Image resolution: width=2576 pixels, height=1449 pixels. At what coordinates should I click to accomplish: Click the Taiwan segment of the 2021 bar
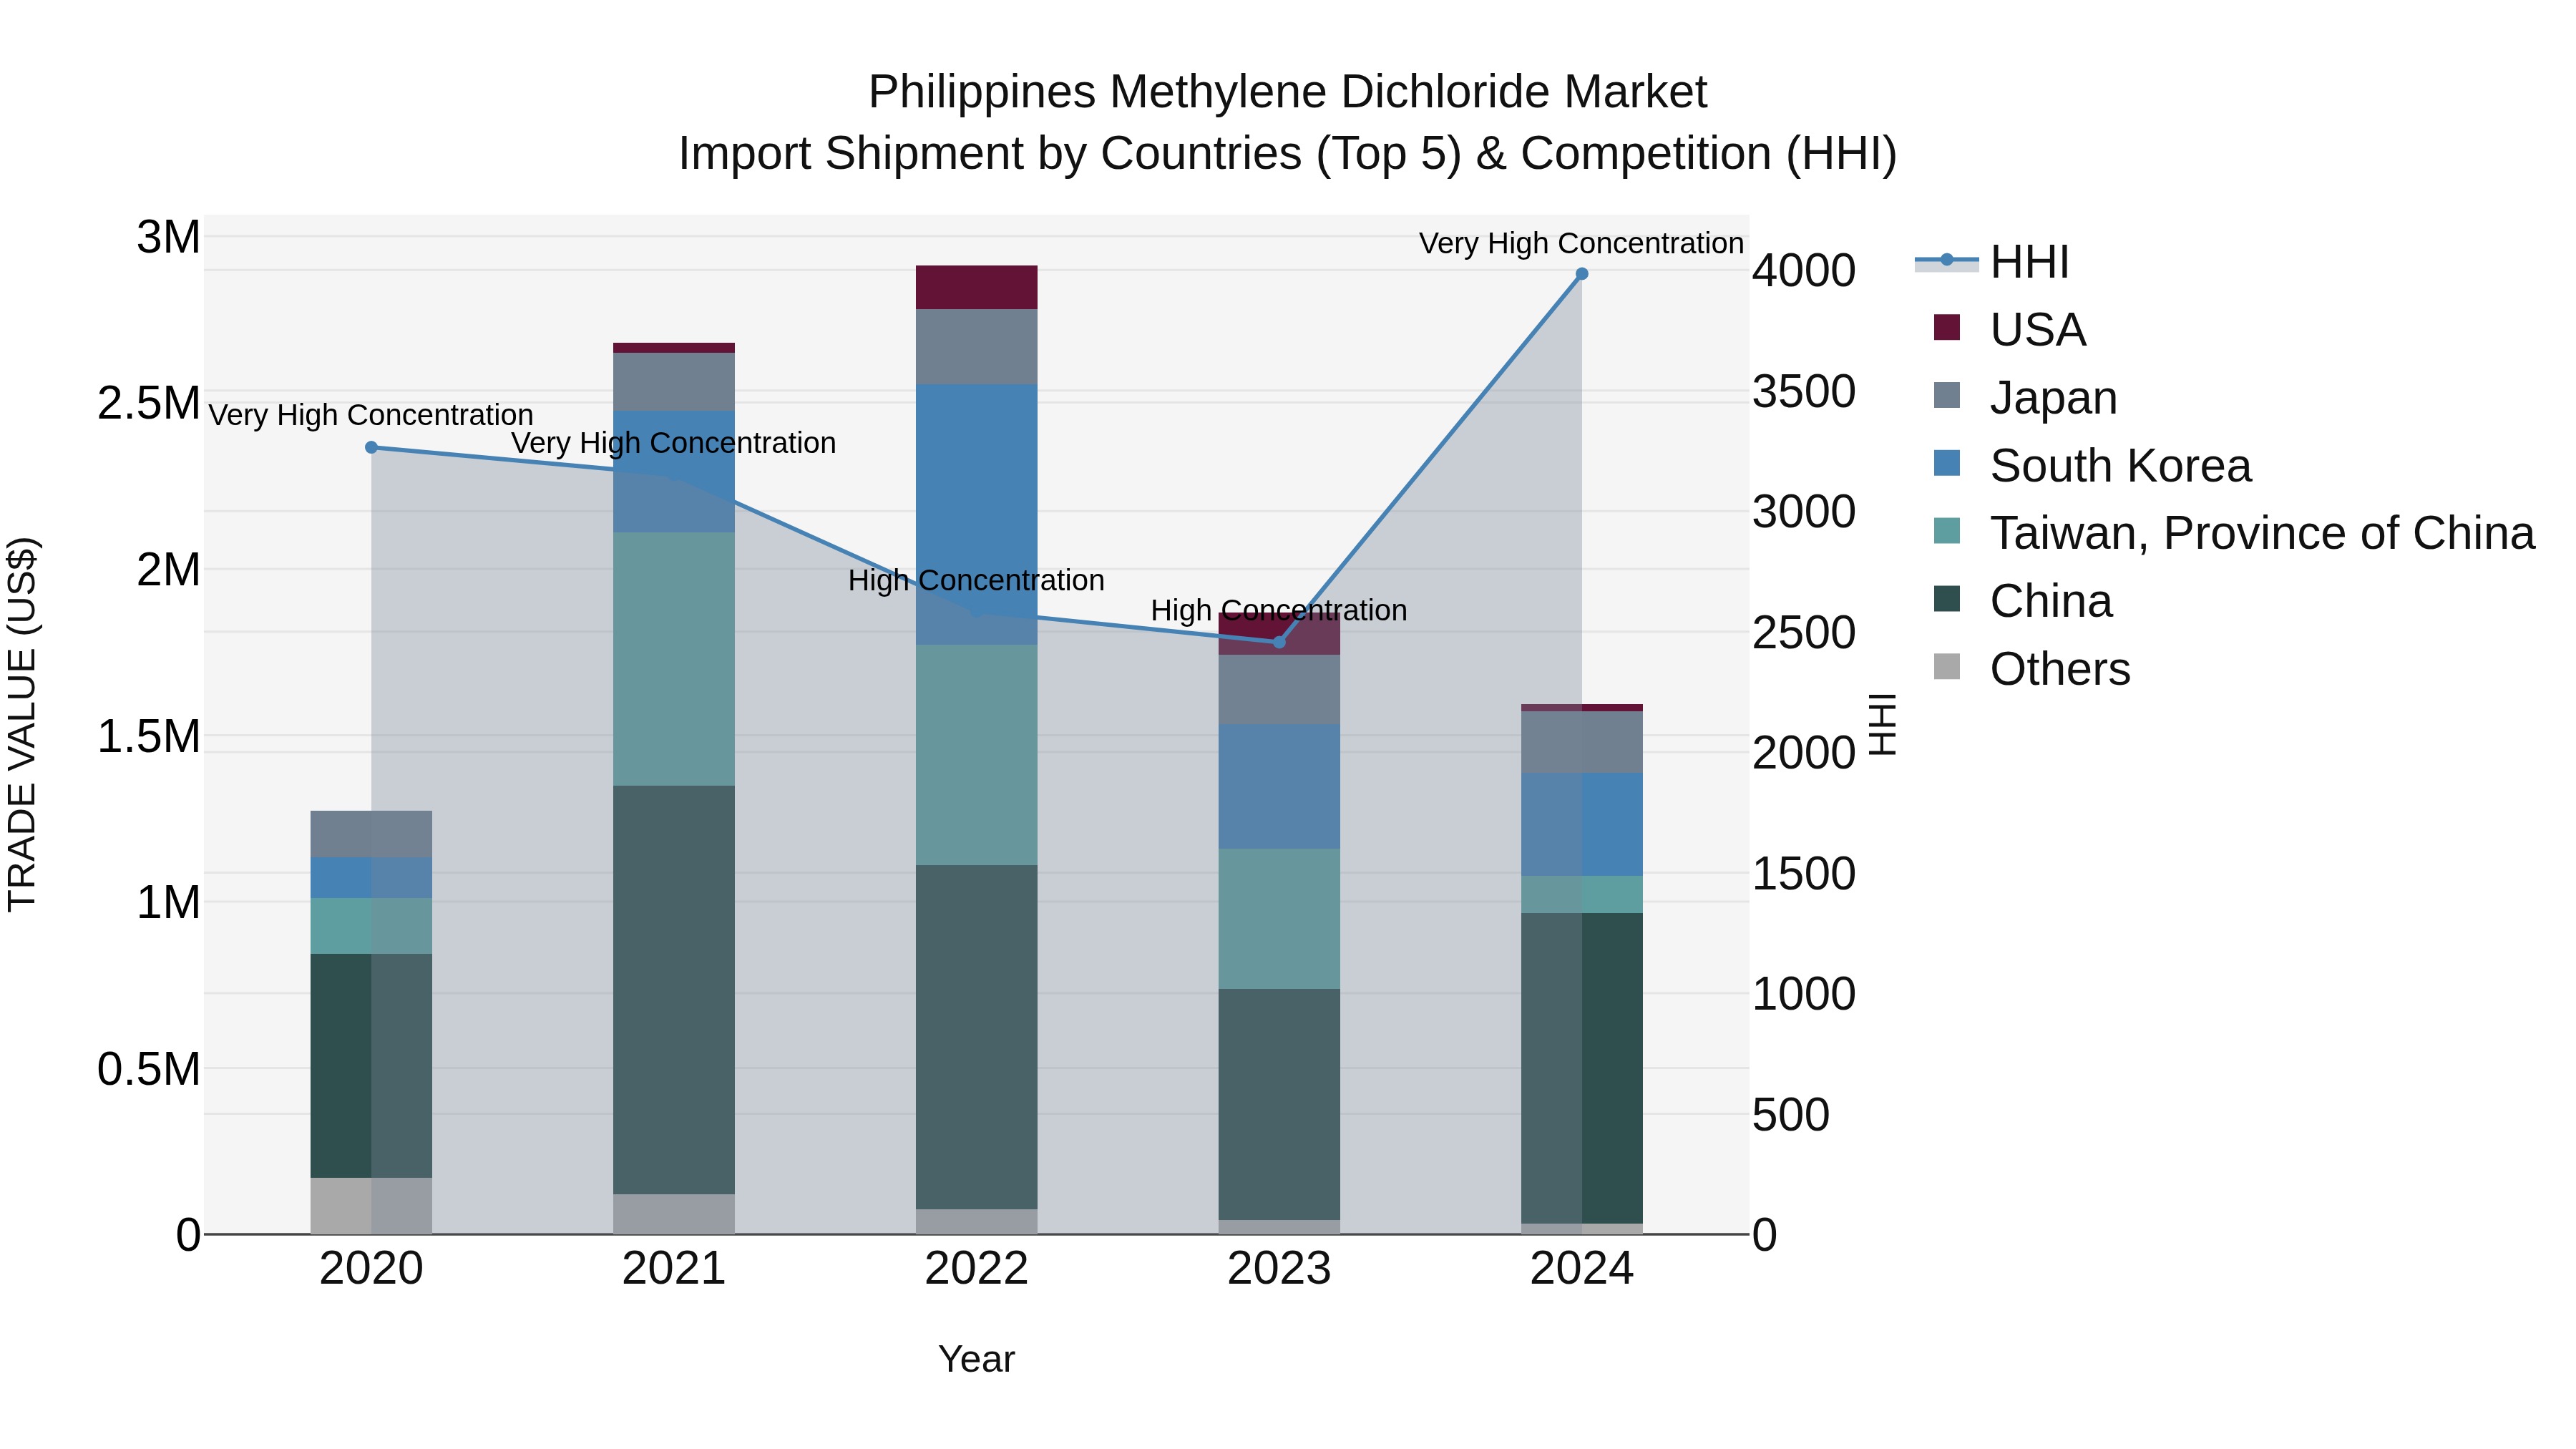(674, 658)
